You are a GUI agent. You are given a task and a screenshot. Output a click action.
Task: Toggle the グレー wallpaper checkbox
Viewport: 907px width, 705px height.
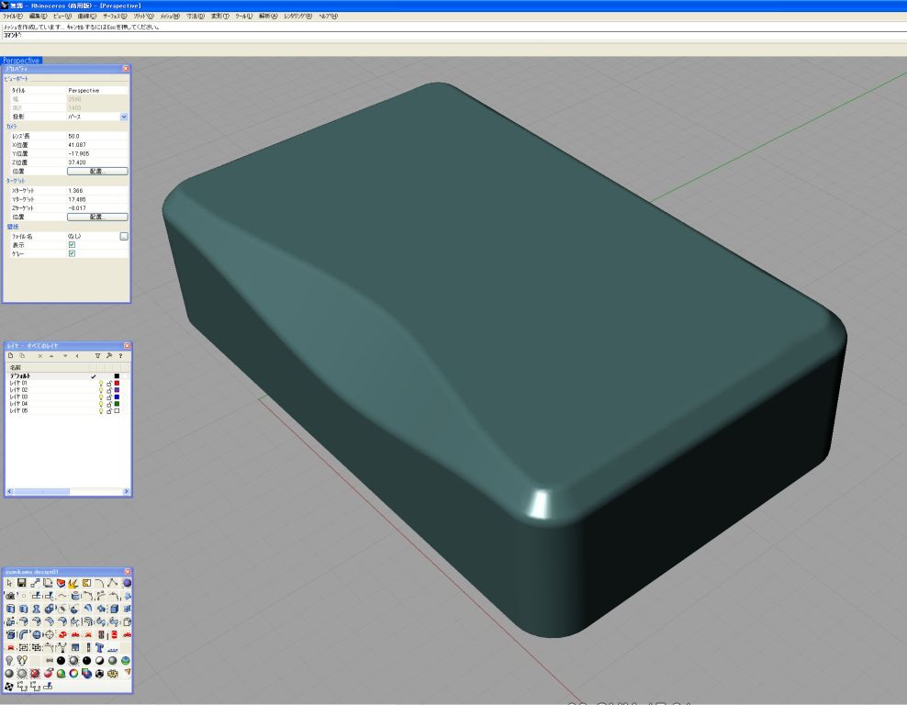coord(72,254)
